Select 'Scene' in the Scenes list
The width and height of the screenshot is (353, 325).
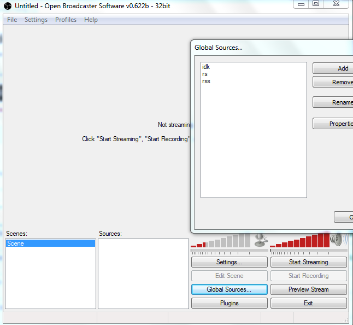(x=50, y=243)
